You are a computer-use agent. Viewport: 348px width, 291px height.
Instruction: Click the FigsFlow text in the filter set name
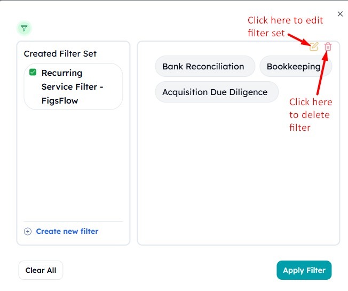point(60,101)
